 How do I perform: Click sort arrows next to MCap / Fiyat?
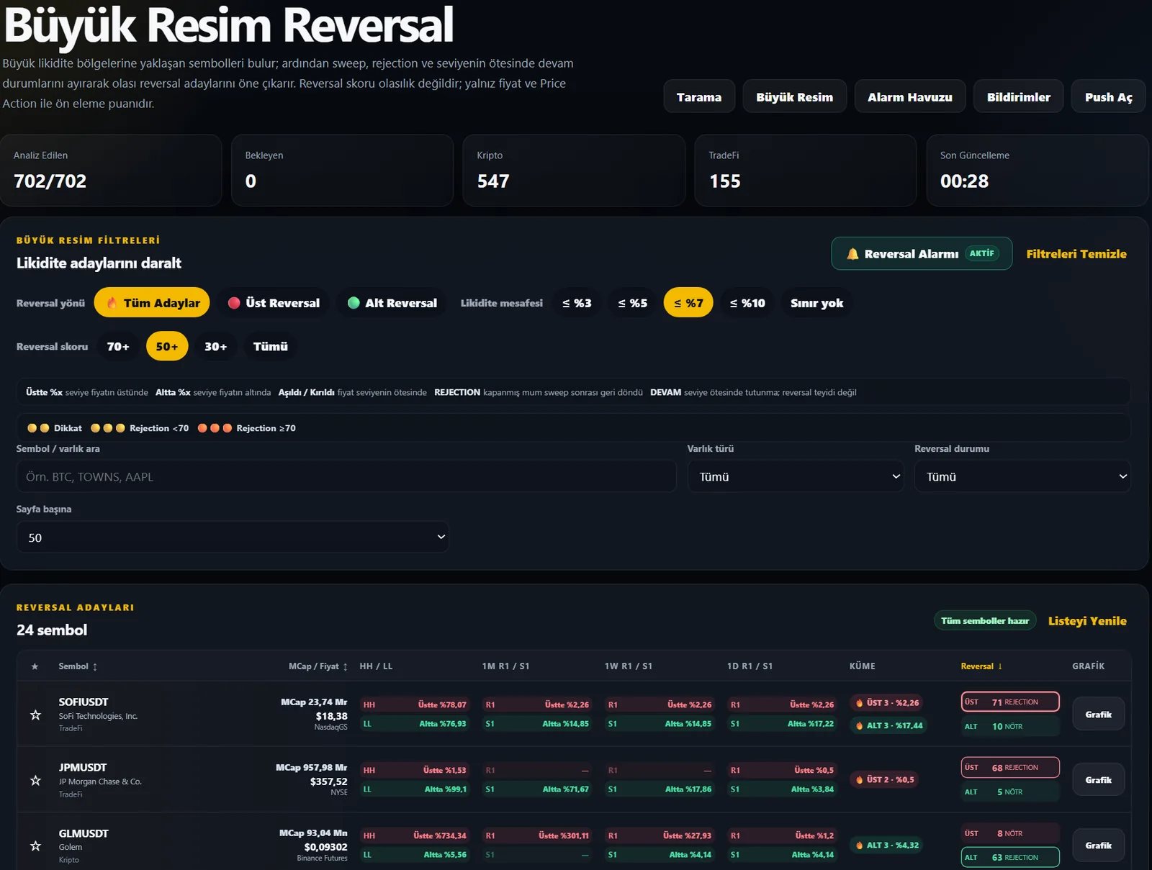(x=346, y=667)
